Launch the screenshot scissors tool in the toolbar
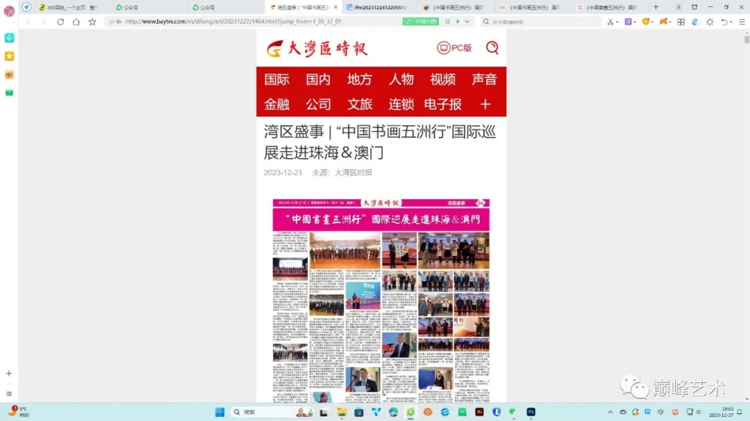 click(x=610, y=23)
